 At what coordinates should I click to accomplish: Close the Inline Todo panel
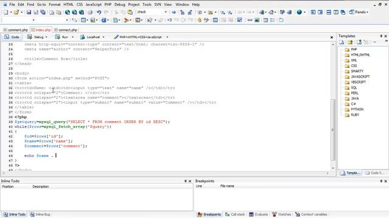[x=190, y=181]
